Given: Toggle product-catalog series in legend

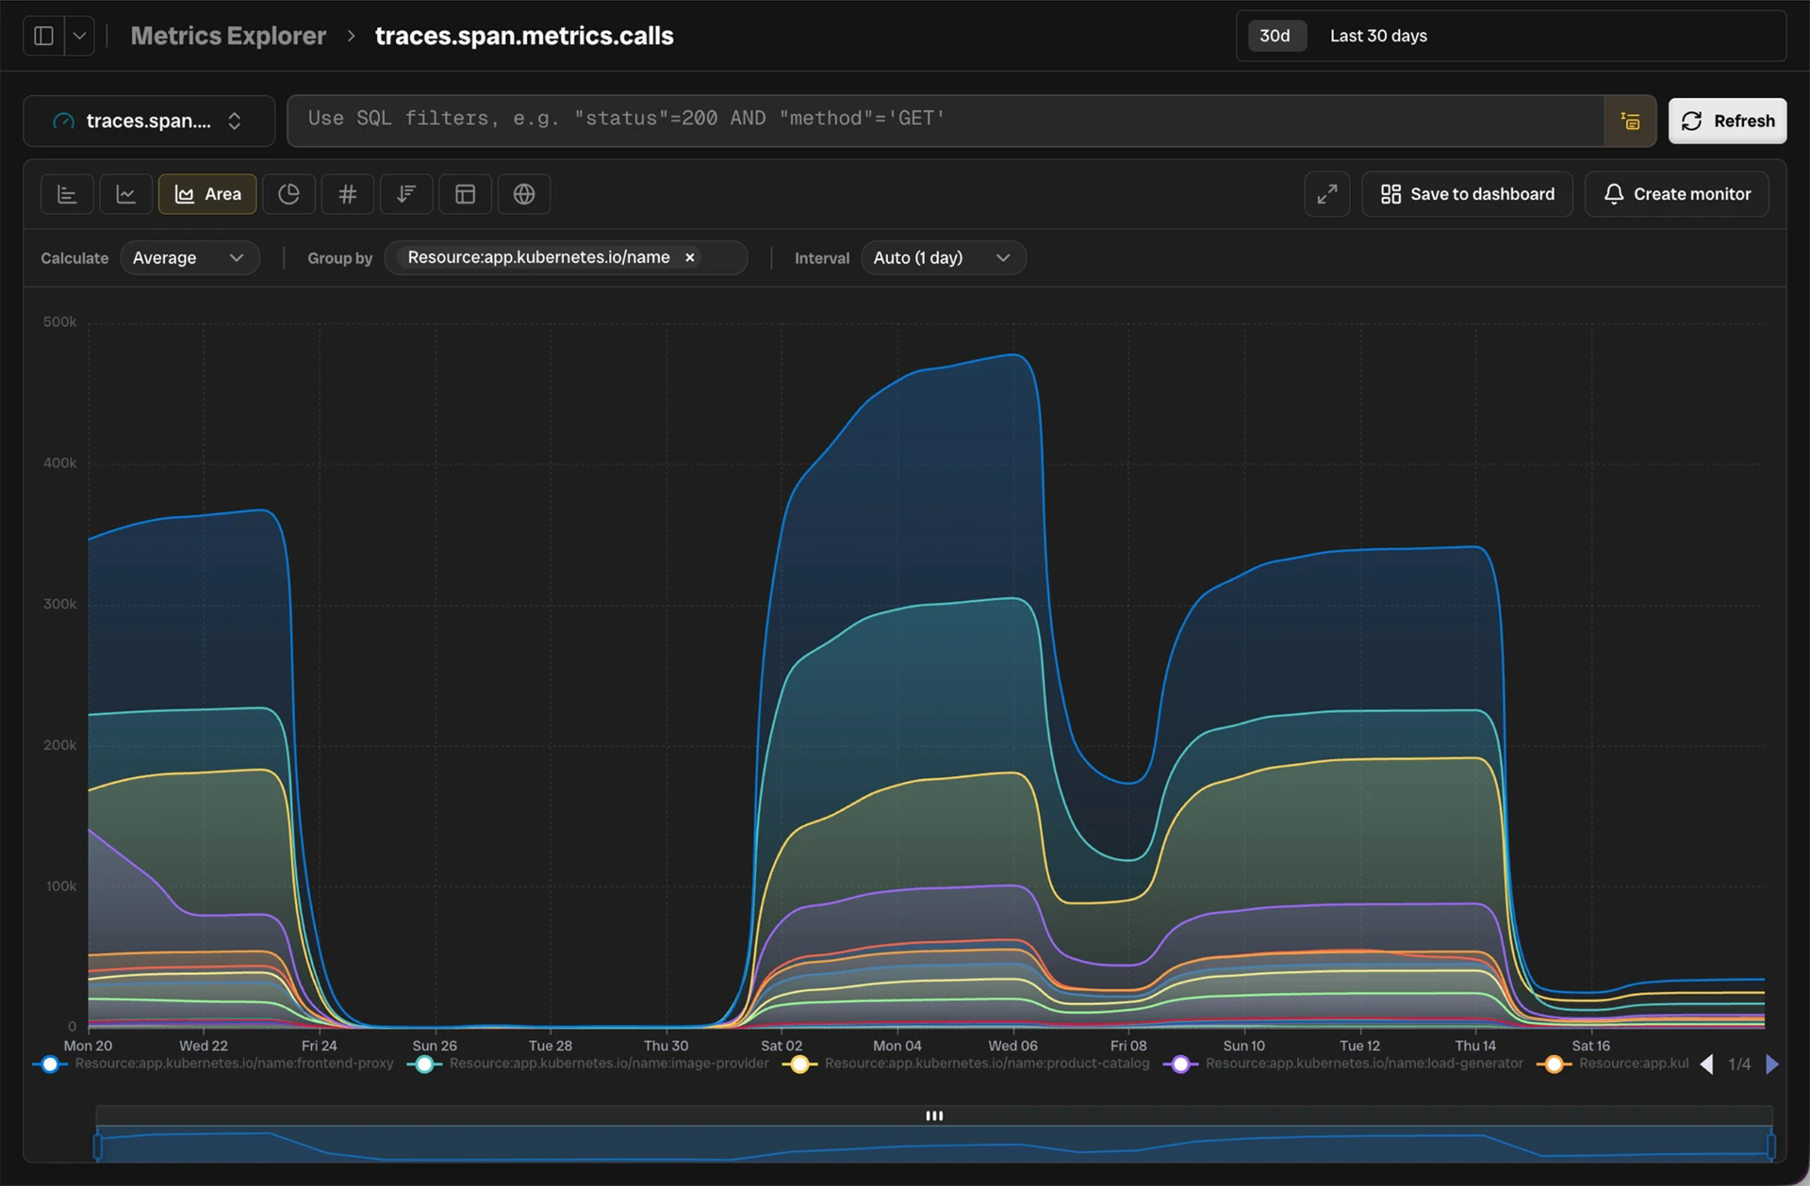Looking at the screenshot, I should point(966,1064).
